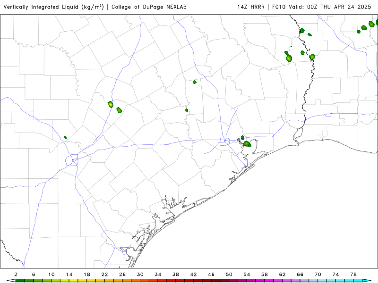Click colorbar value label 50
The width and height of the screenshot is (378, 283).
pyautogui.click(x=229, y=275)
